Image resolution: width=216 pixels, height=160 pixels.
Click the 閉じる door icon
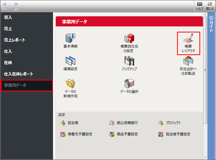click(210, 4)
